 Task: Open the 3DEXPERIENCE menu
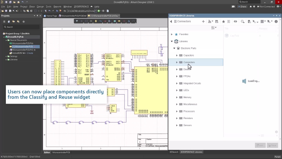point(81,6)
